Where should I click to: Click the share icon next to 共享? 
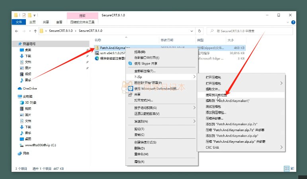tap(130, 94)
